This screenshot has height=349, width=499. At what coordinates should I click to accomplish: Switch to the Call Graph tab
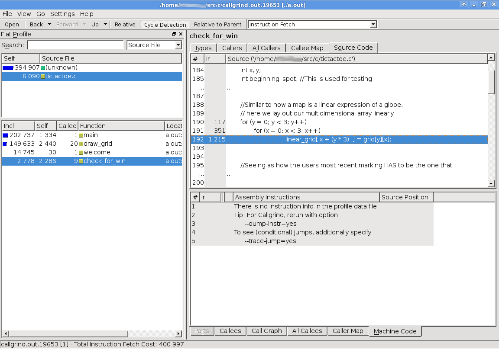267,331
